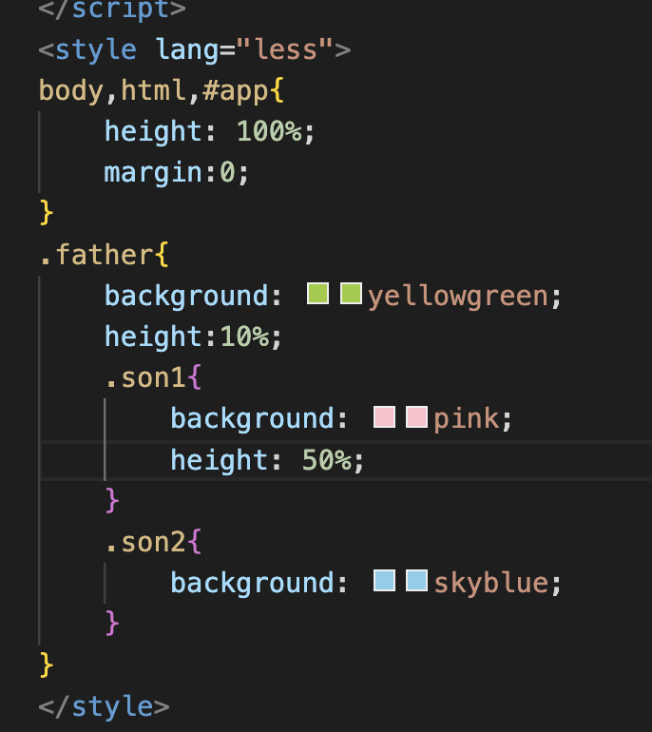Open the skyblue color swatch right after 'background:'
Viewport: 652px width, 732px height.
[x=384, y=581]
